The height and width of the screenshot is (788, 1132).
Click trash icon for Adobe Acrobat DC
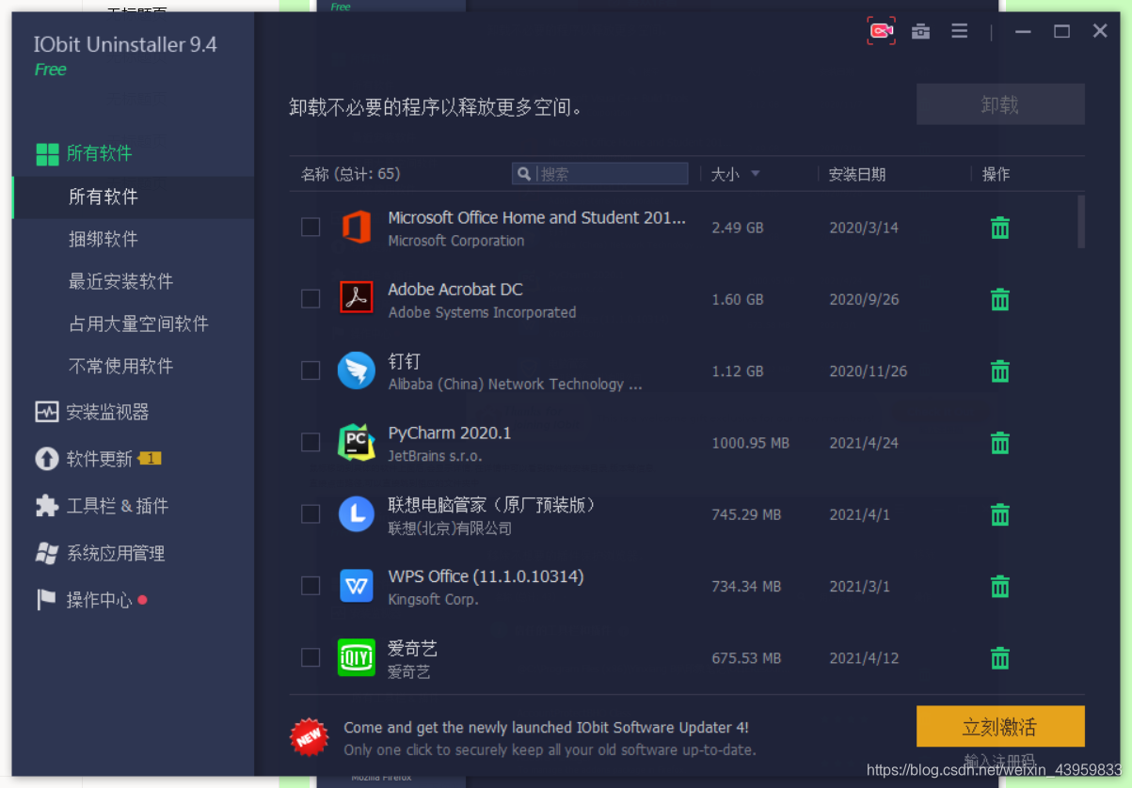1000,299
